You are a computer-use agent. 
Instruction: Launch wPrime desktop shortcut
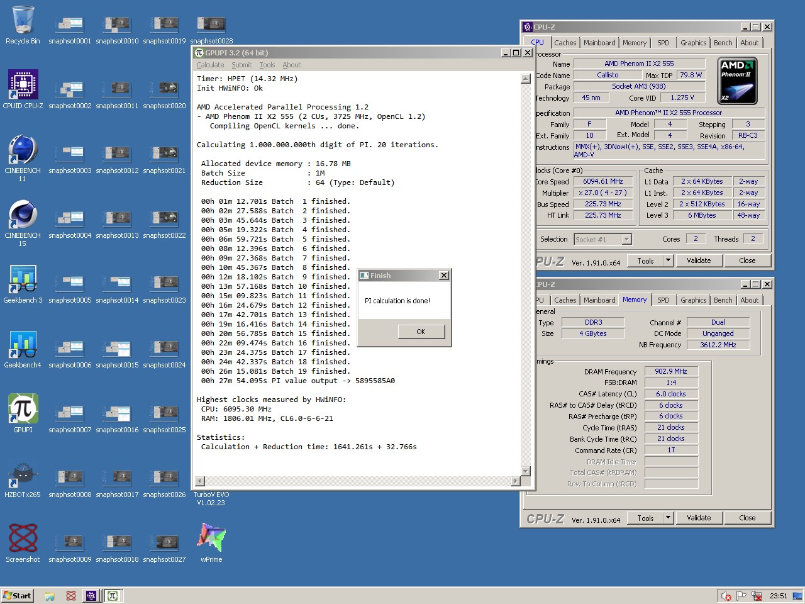click(211, 544)
